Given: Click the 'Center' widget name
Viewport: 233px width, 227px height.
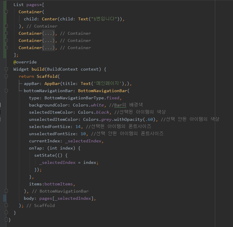Looking at the screenshot, I should [50, 19].
